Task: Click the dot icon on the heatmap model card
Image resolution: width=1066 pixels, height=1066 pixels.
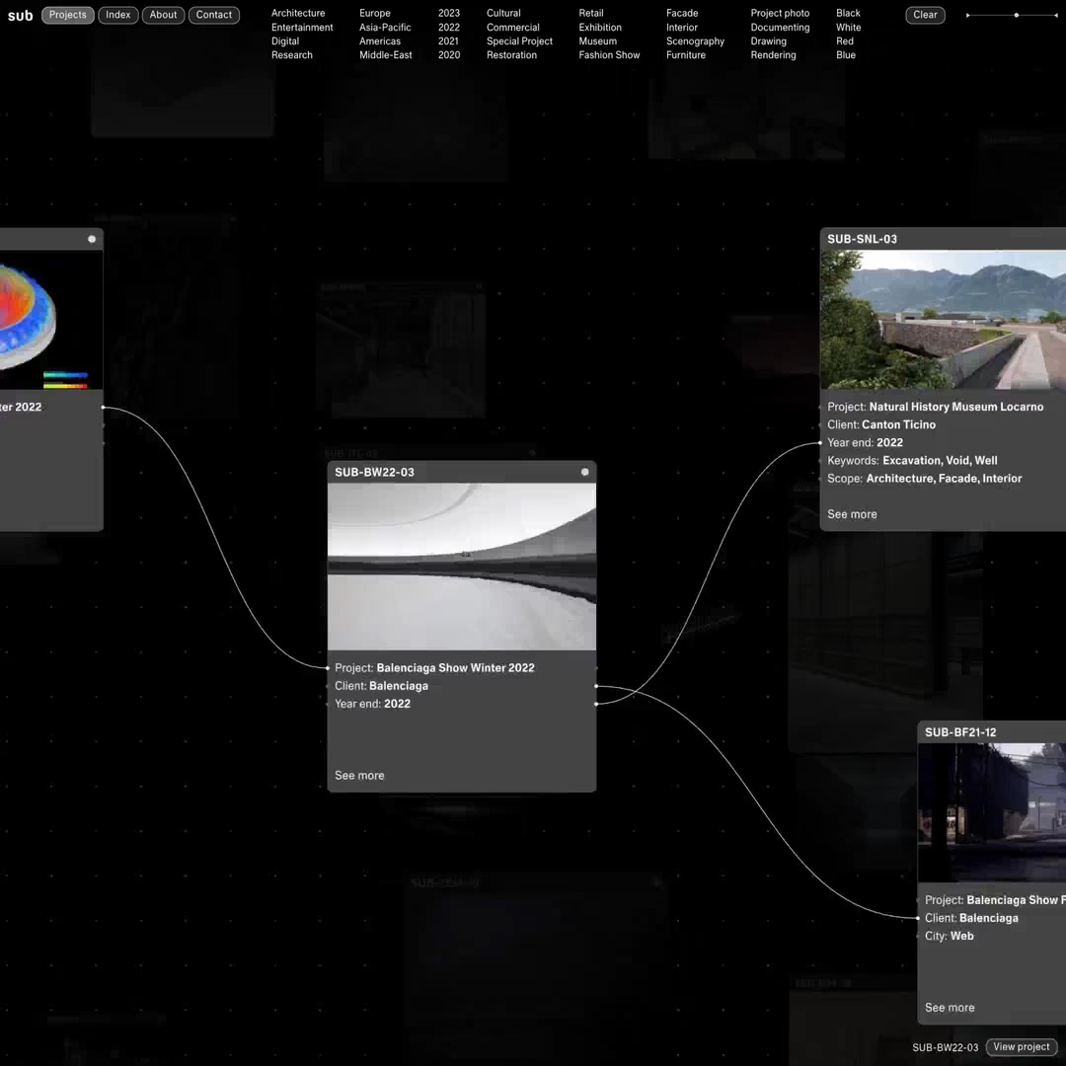Action: tap(92, 239)
